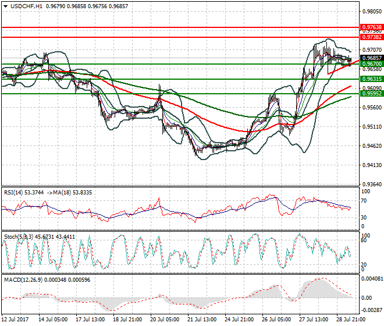Select the 28 Jul 21:00 time axis label

click(x=351, y=320)
